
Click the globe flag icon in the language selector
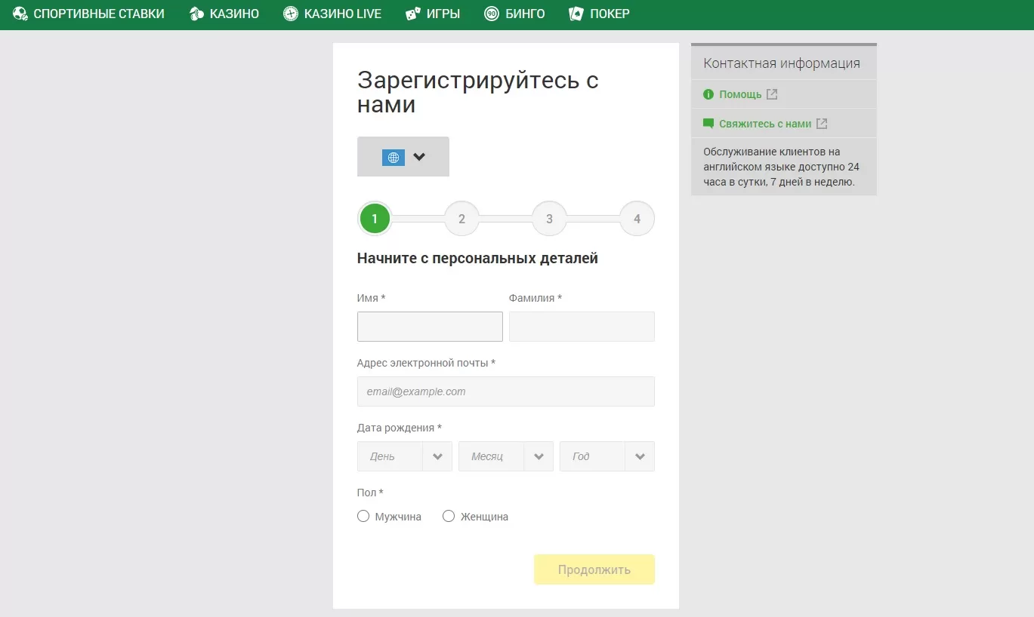(393, 156)
